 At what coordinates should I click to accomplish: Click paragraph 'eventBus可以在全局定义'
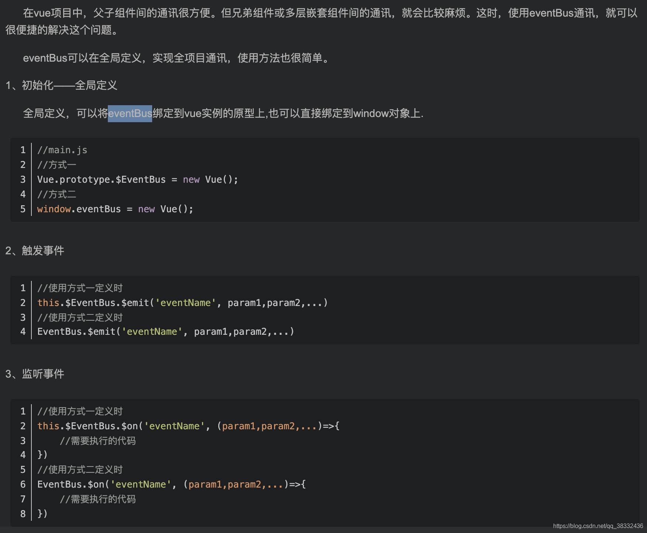[177, 58]
